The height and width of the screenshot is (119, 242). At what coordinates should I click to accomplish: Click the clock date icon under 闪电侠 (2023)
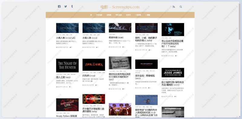83,85
